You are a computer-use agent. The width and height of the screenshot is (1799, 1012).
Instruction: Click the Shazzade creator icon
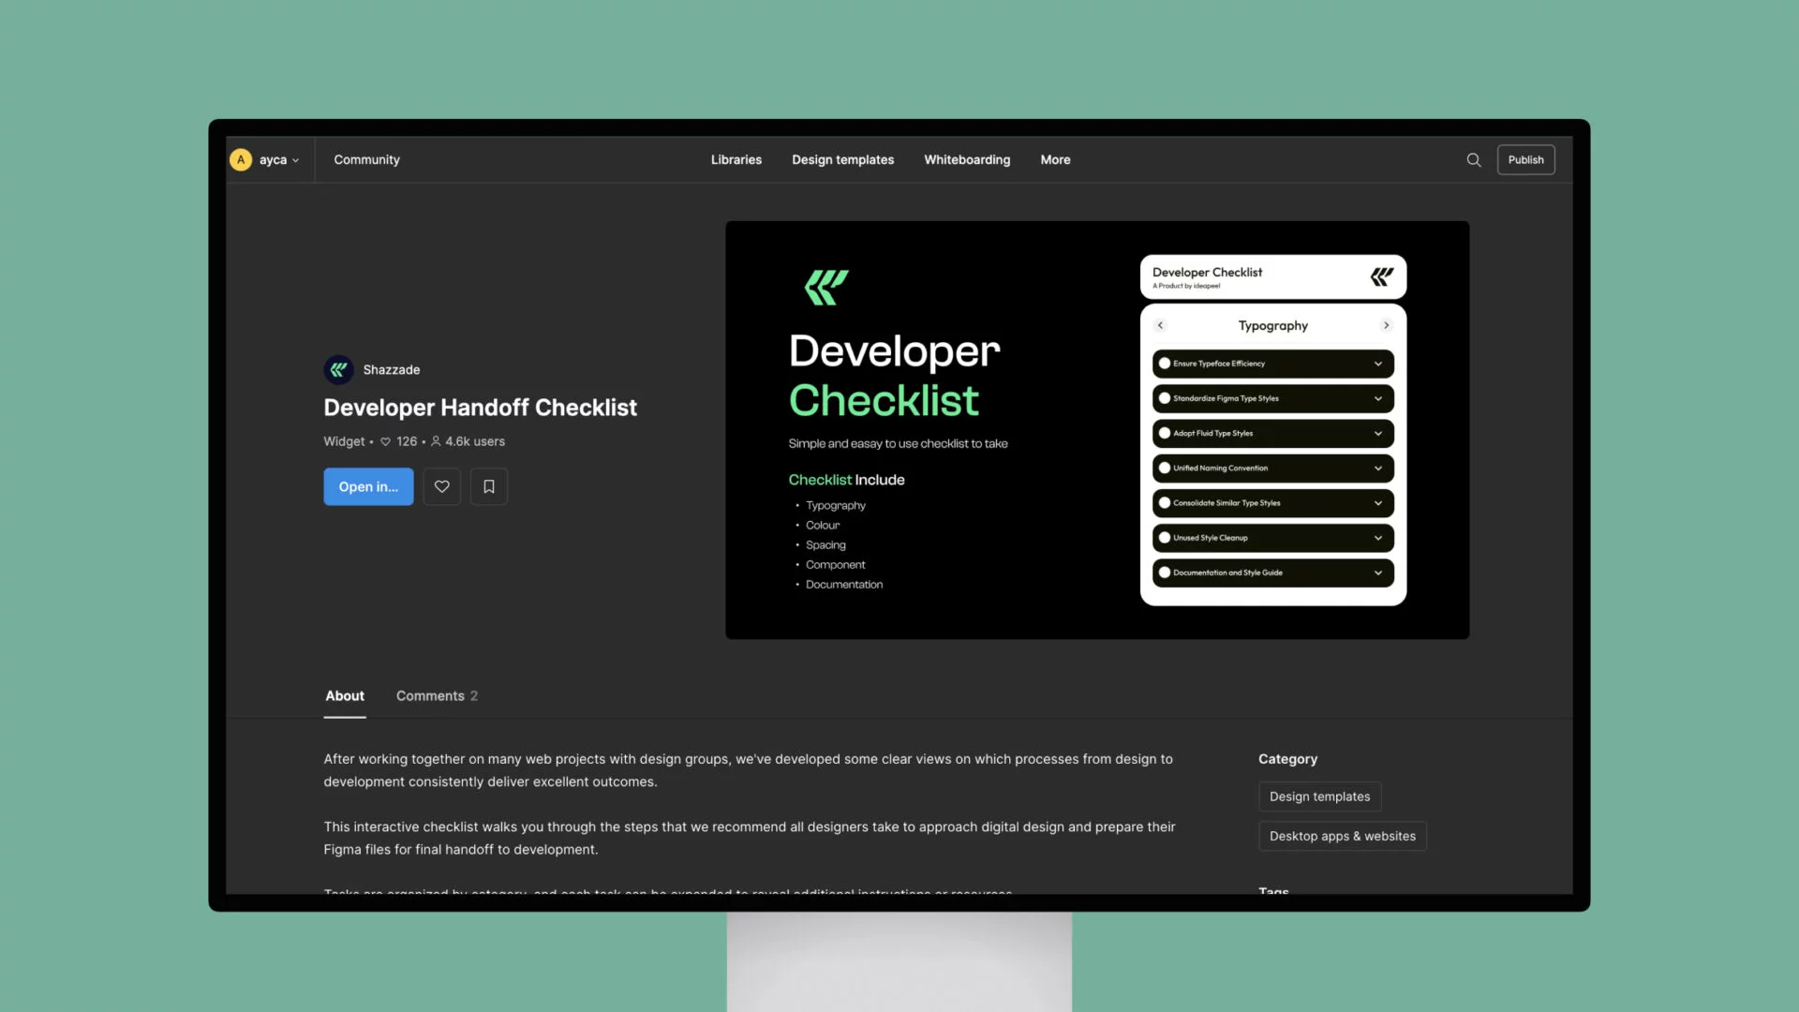point(336,368)
